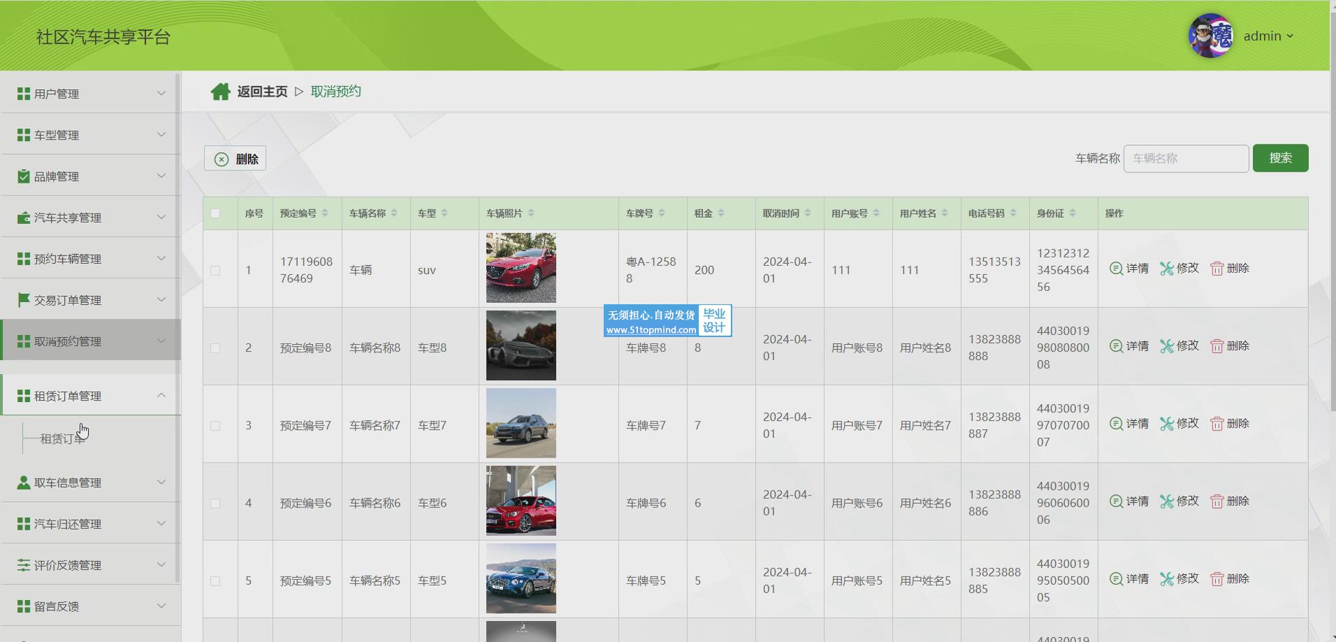Click 详情 for 预定编号6 row

tap(1129, 501)
